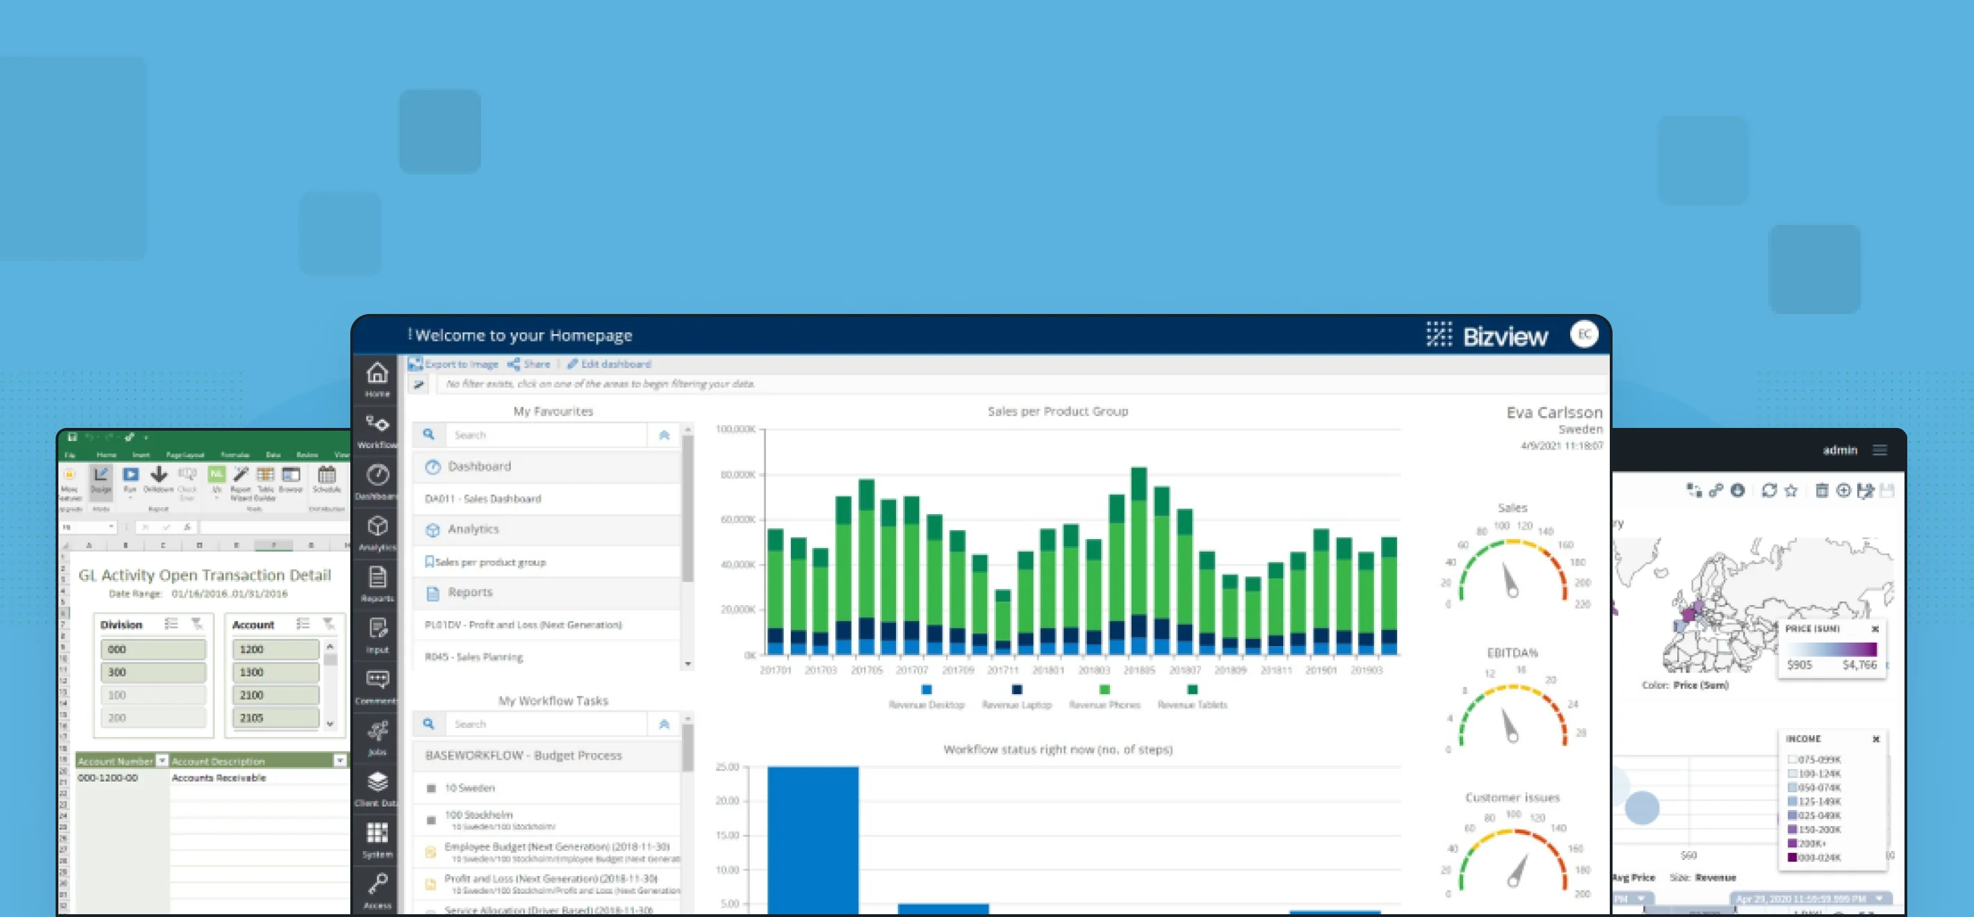1974x917 pixels.
Task: Open Comments in the Bizview sidebar
Action: tap(376, 686)
